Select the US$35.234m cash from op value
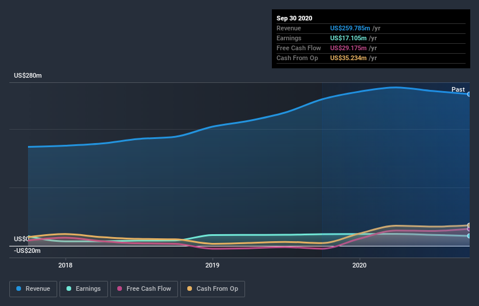 pos(348,58)
